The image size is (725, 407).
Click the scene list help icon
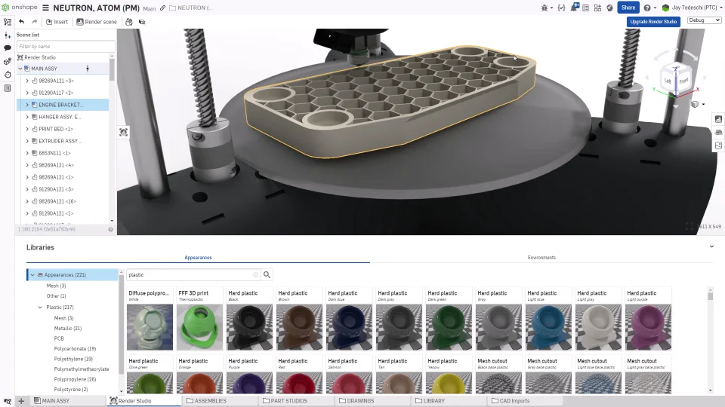click(110, 229)
